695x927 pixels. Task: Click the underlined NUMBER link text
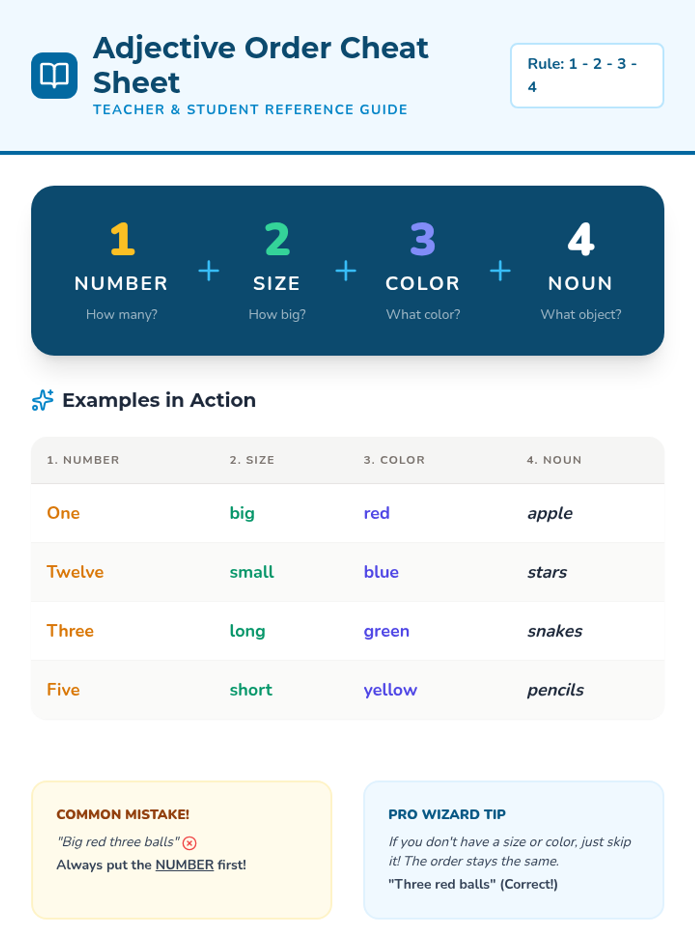(x=185, y=864)
